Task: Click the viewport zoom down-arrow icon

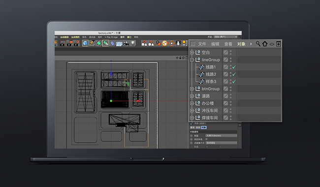Action: pyautogui.click(x=180, y=58)
